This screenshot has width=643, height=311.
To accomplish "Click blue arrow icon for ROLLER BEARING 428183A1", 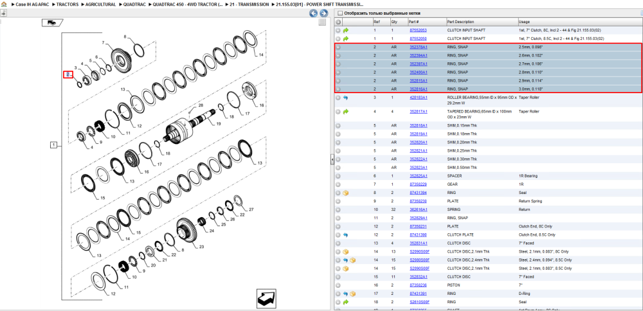I will 346,98.
